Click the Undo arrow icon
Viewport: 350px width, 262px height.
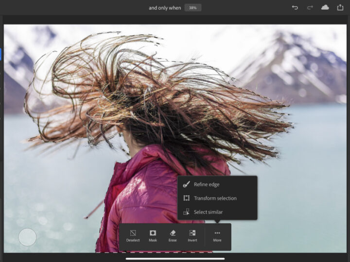(x=295, y=8)
